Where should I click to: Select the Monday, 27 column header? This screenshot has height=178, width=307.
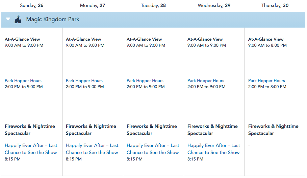[x=93, y=5]
